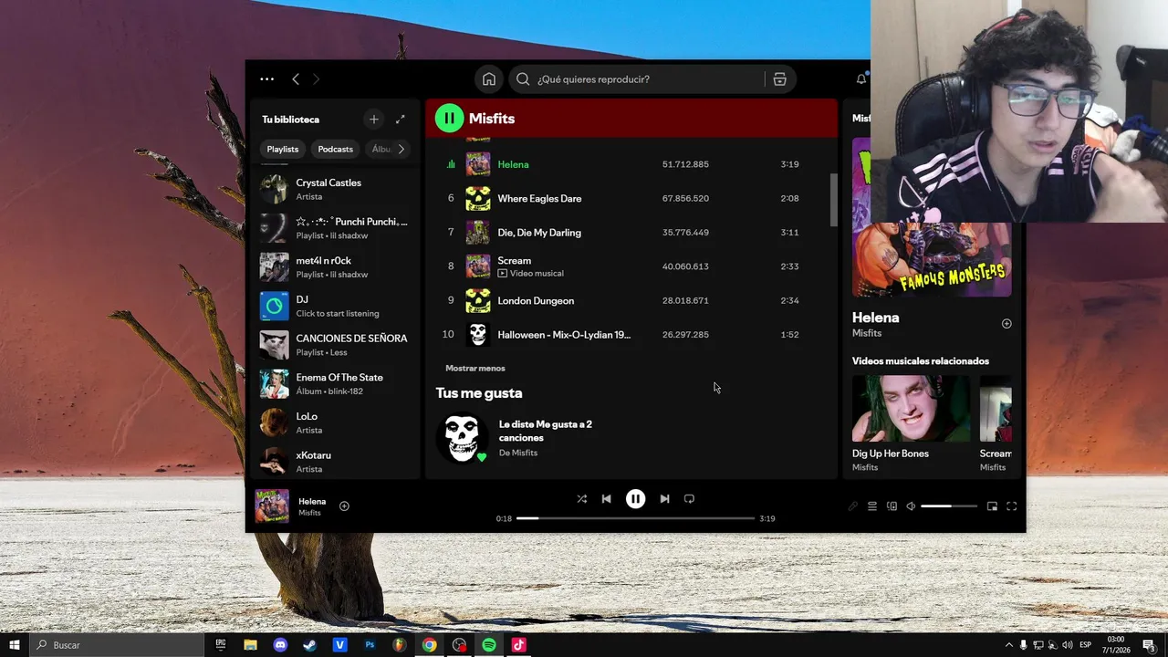Click the track list vertical scrollbar
The height and width of the screenshot is (657, 1168).
(833, 200)
